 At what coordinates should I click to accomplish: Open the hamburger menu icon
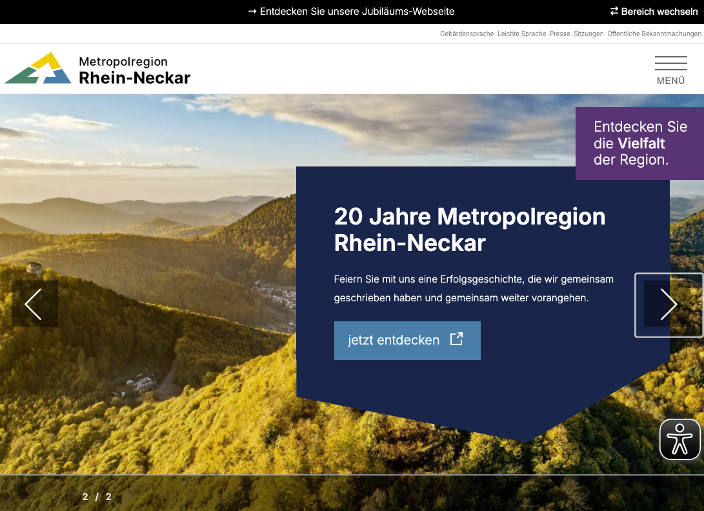tap(670, 63)
